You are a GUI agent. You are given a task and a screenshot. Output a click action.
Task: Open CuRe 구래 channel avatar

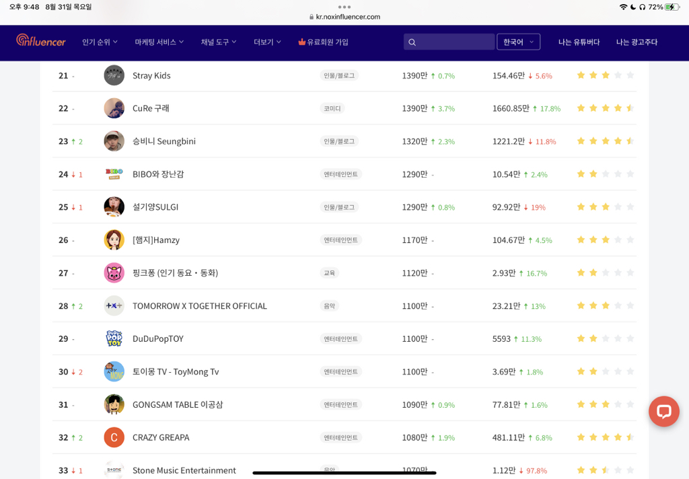tap(114, 108)
